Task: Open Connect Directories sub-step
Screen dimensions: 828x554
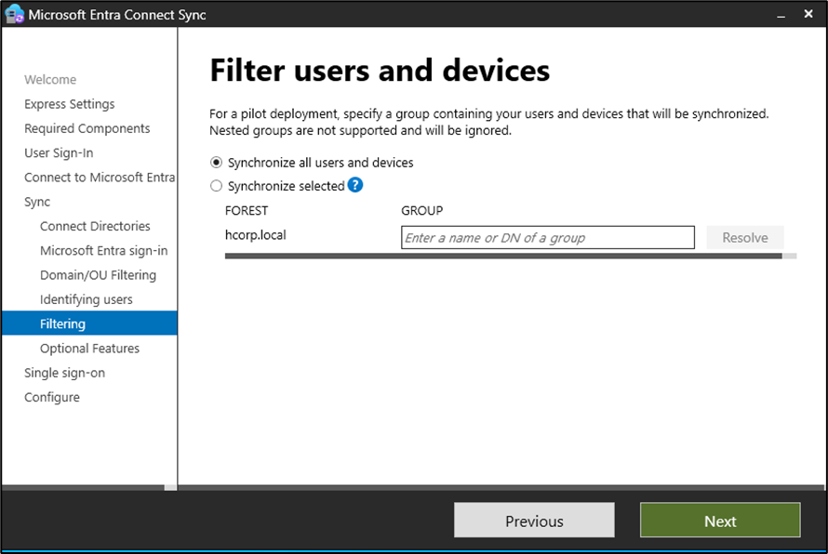Action: pos(95,226)
